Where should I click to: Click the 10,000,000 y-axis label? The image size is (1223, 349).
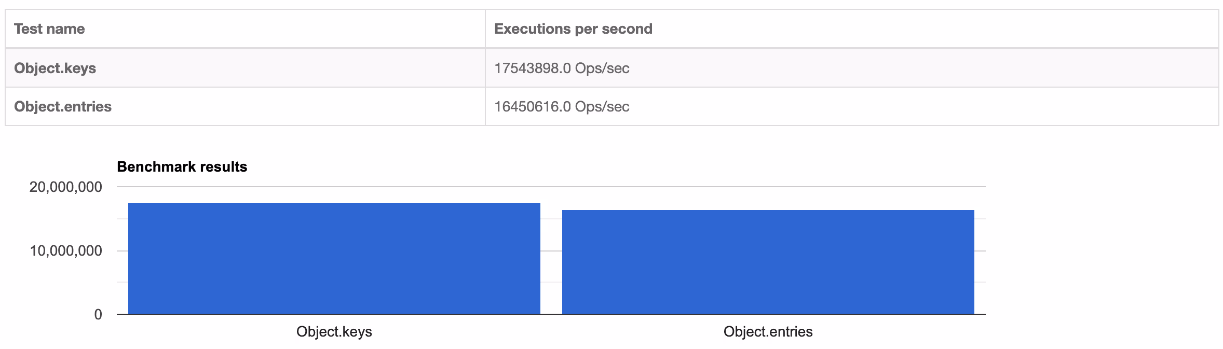tap(66, 251)
